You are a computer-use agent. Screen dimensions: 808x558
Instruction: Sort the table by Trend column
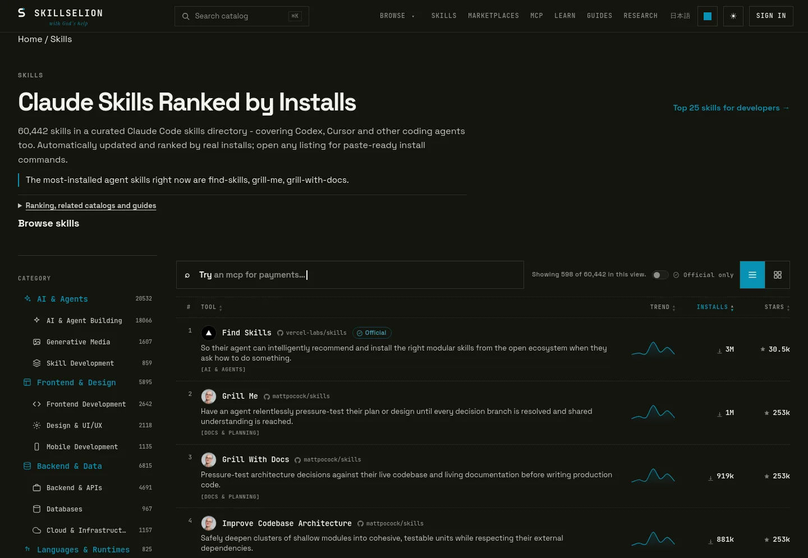[x=663, y=307]
